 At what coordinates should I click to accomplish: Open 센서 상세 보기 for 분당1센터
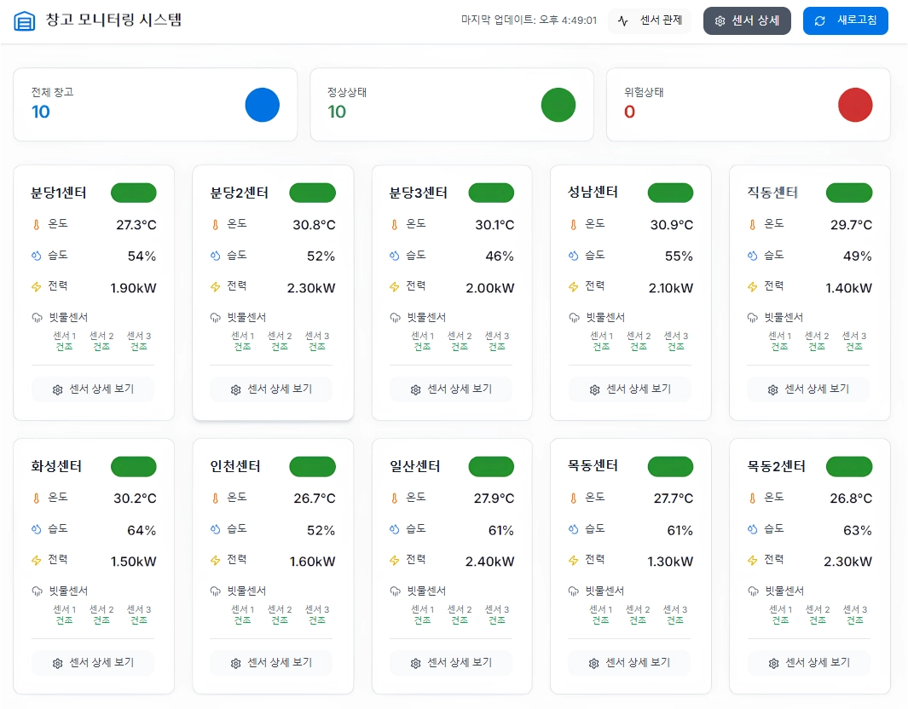click(x=93, y=389)
